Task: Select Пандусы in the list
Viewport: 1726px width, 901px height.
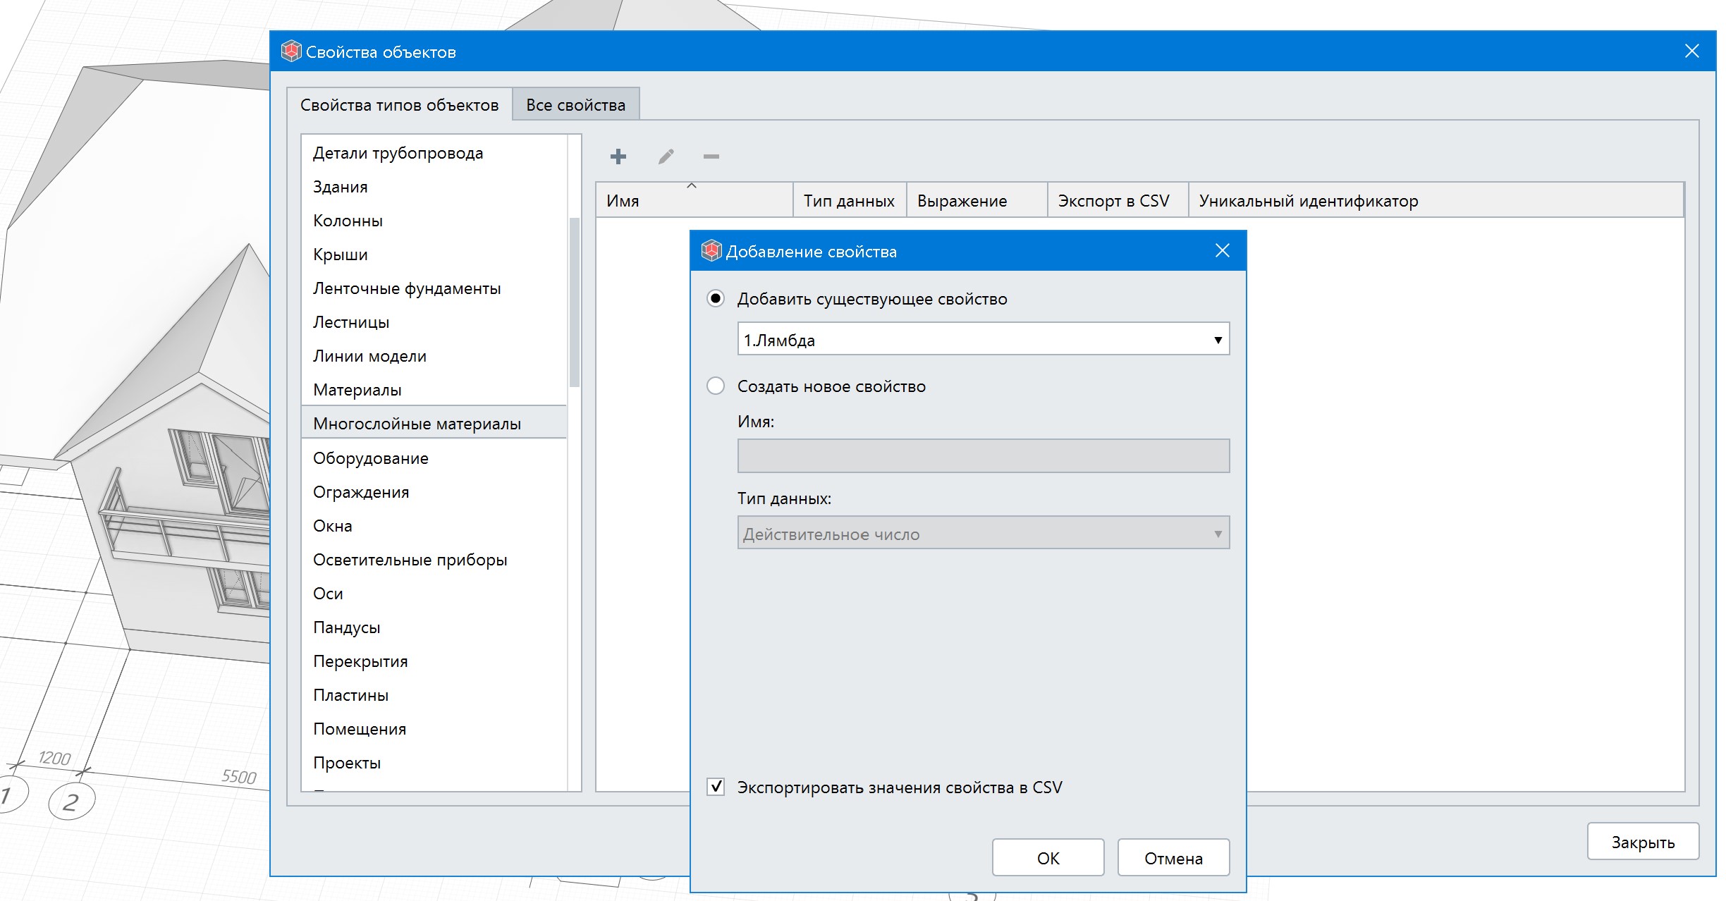Action: point(434,627)
